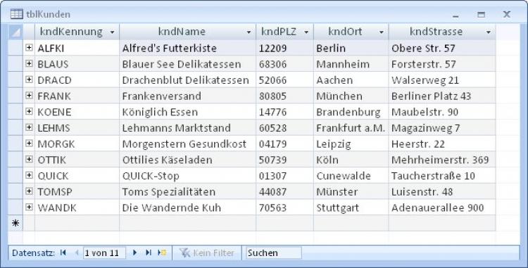Click cell 'Lehmanns Marktstand'
The width and height of the screenshot is (528, 268).
point(187,128)
